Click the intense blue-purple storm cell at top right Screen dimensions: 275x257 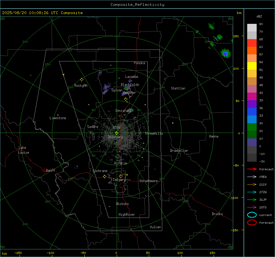pyautogui.click(x=226, y=53)
